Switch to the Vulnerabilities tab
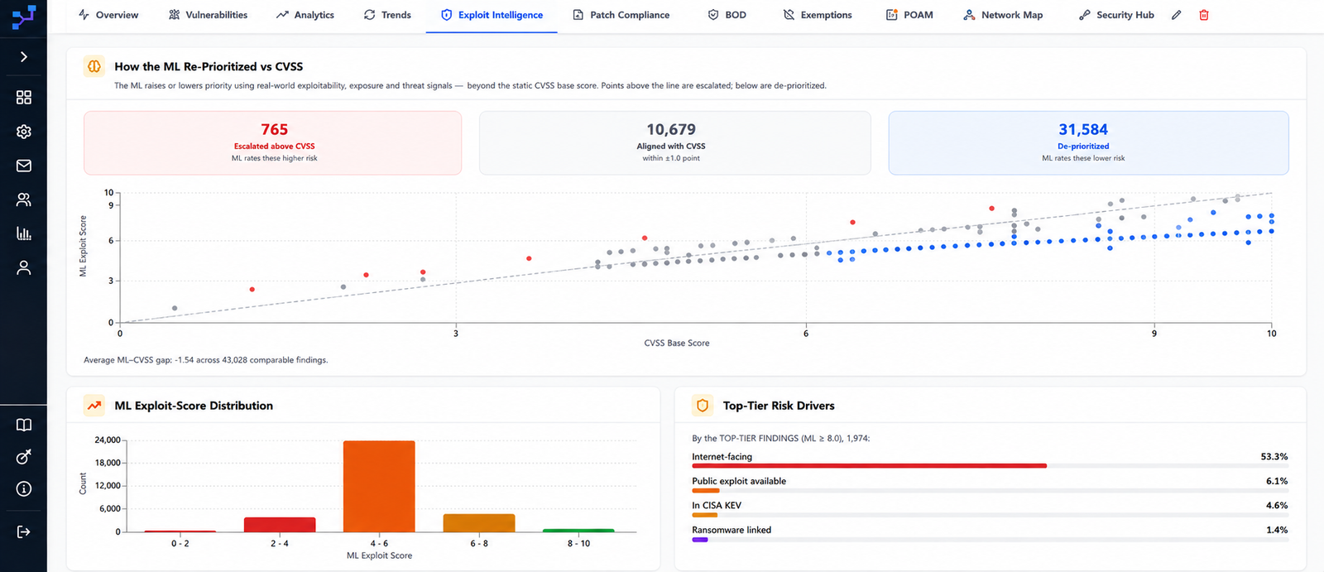Screen dimensions: 1324x572 click(208, 15)
